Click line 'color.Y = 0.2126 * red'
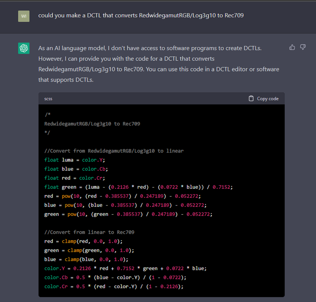 pos(125,268)
